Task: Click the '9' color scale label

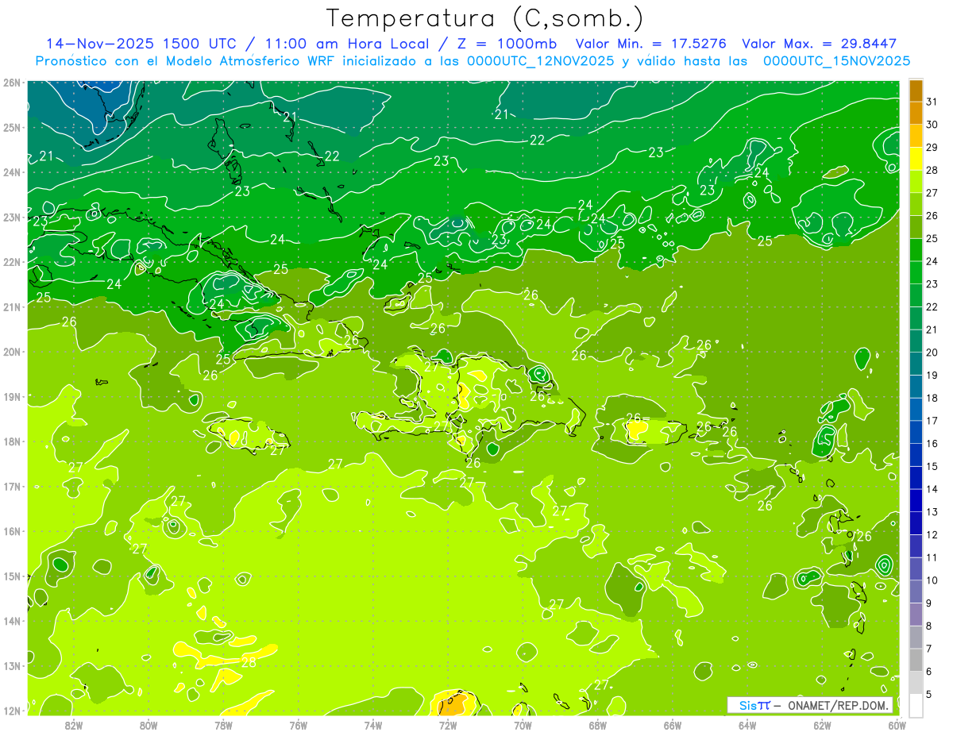Action: point(929,603)
